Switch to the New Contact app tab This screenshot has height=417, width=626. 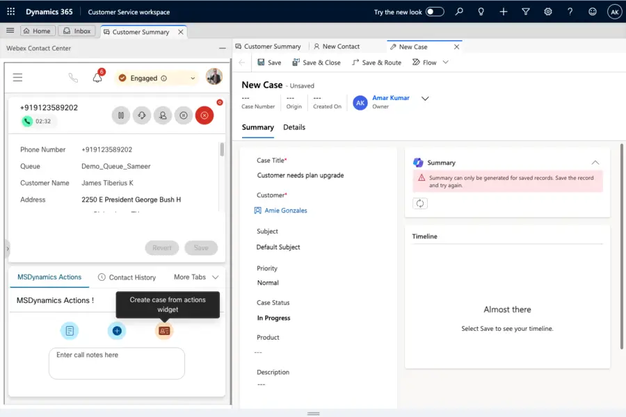click(337, 47)
